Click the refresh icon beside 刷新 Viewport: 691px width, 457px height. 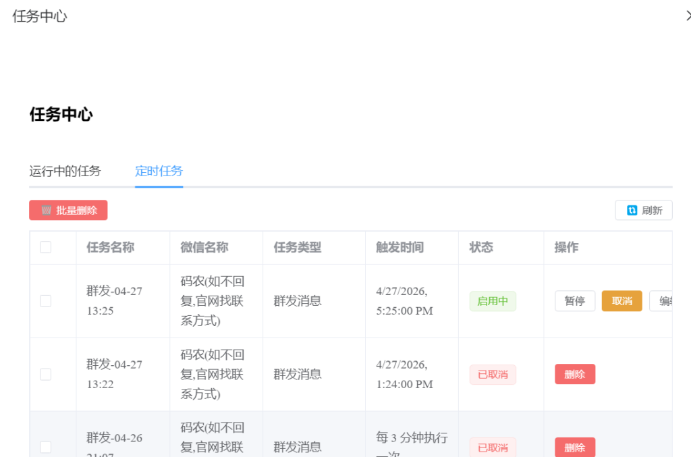(x=632, y=211)
